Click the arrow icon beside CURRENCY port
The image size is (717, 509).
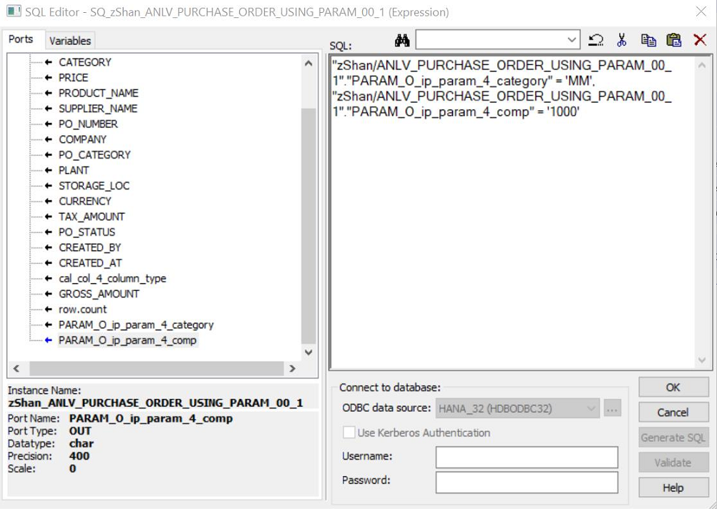tap(49, 202)
